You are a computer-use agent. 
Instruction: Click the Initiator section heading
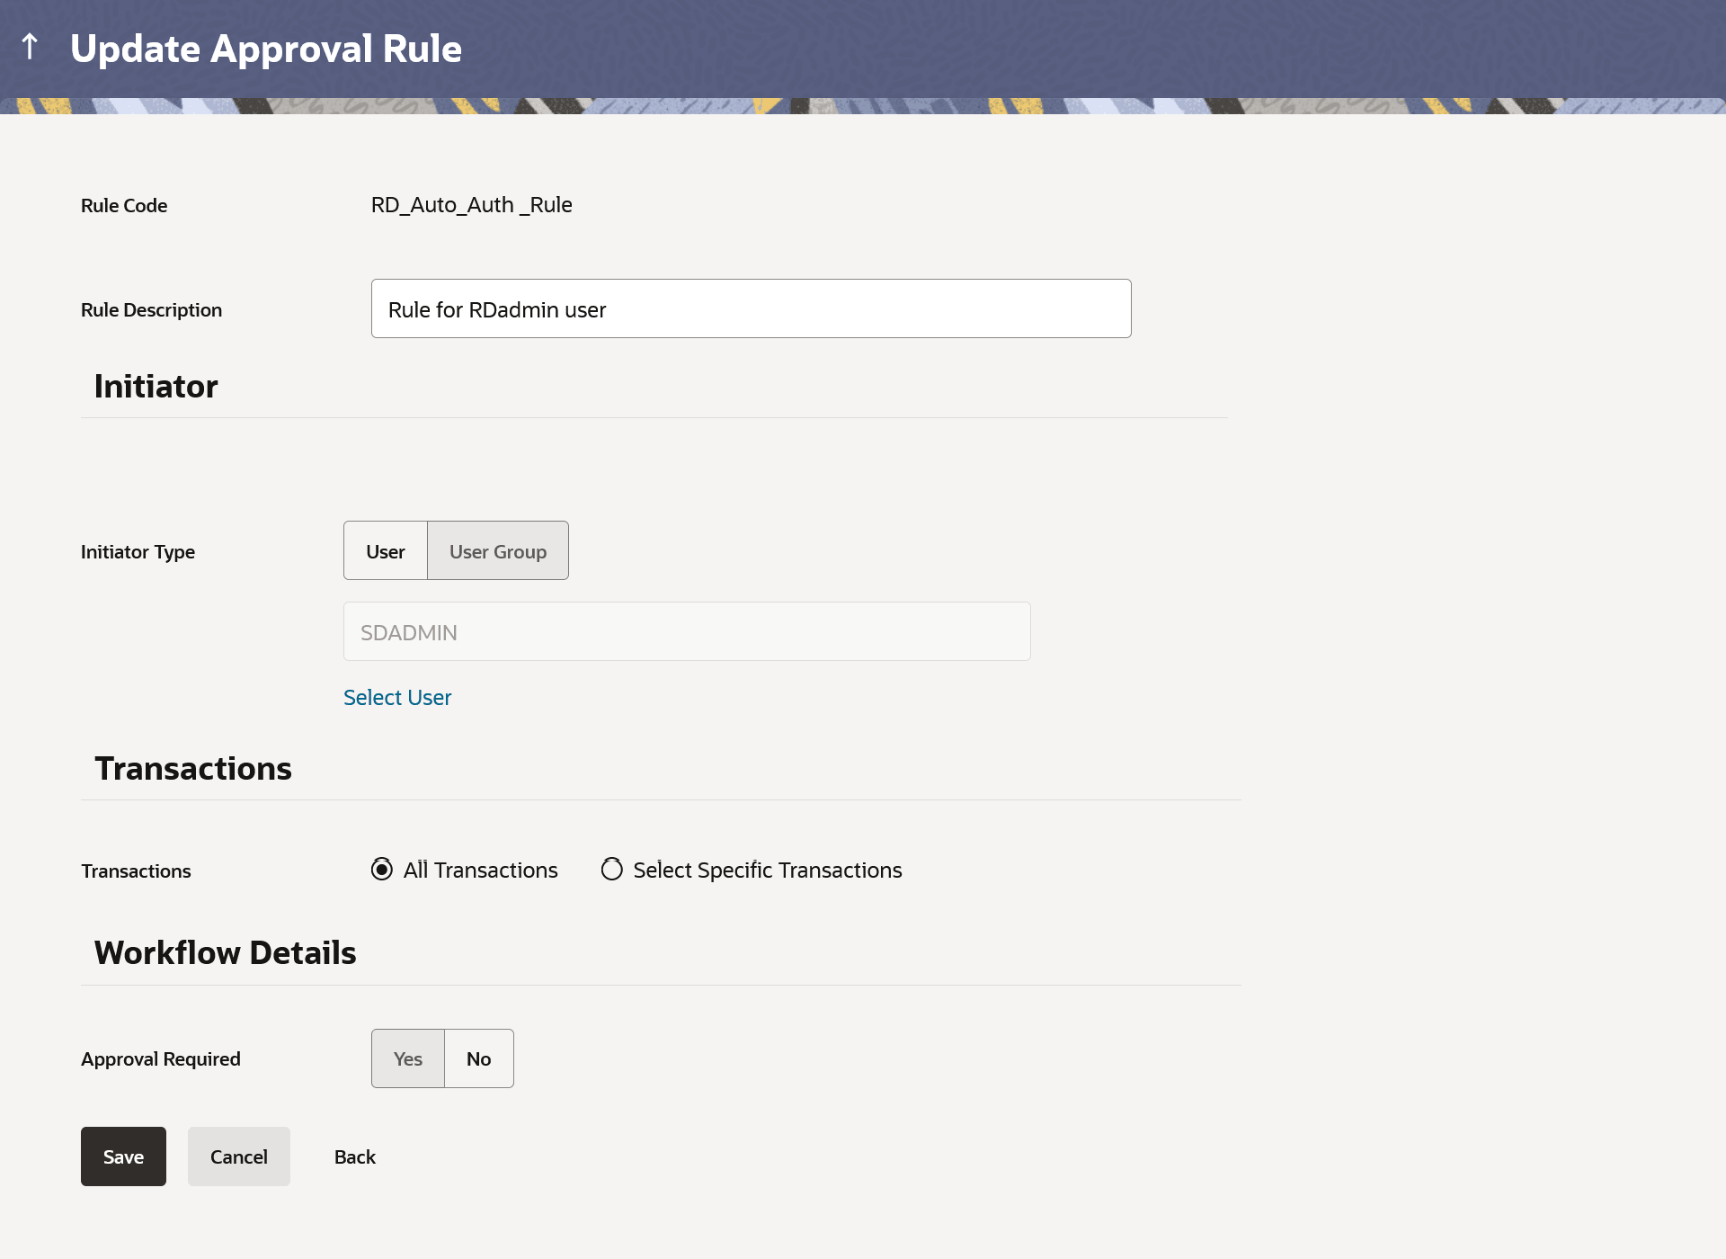156,387
